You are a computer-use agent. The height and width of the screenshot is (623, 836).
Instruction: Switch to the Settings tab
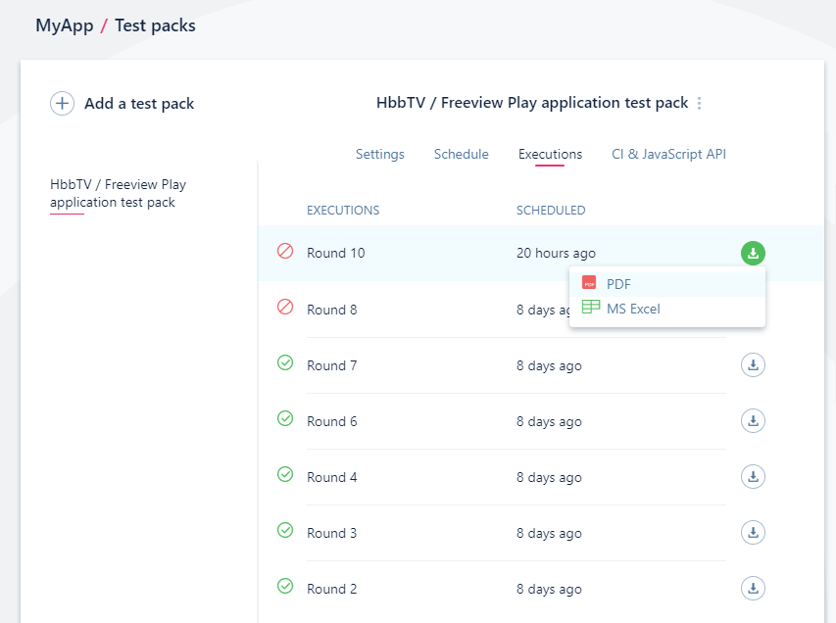[380, 154]
